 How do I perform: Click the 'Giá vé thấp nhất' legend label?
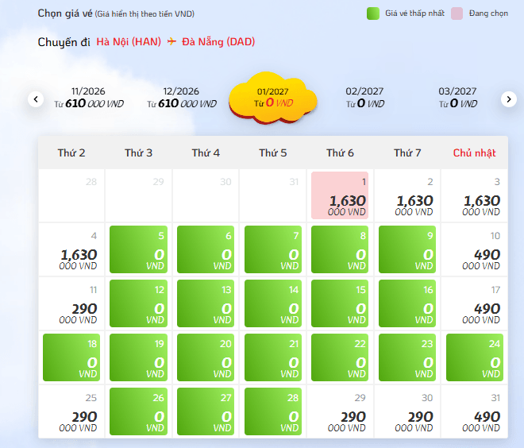click(414, 14)
